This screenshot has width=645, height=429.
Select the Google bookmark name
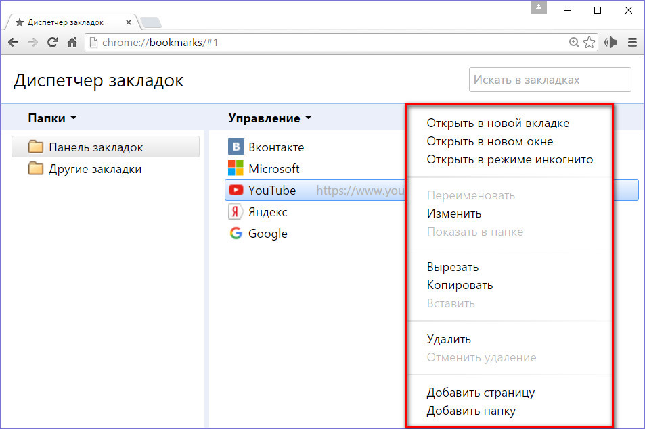[268, 234]
